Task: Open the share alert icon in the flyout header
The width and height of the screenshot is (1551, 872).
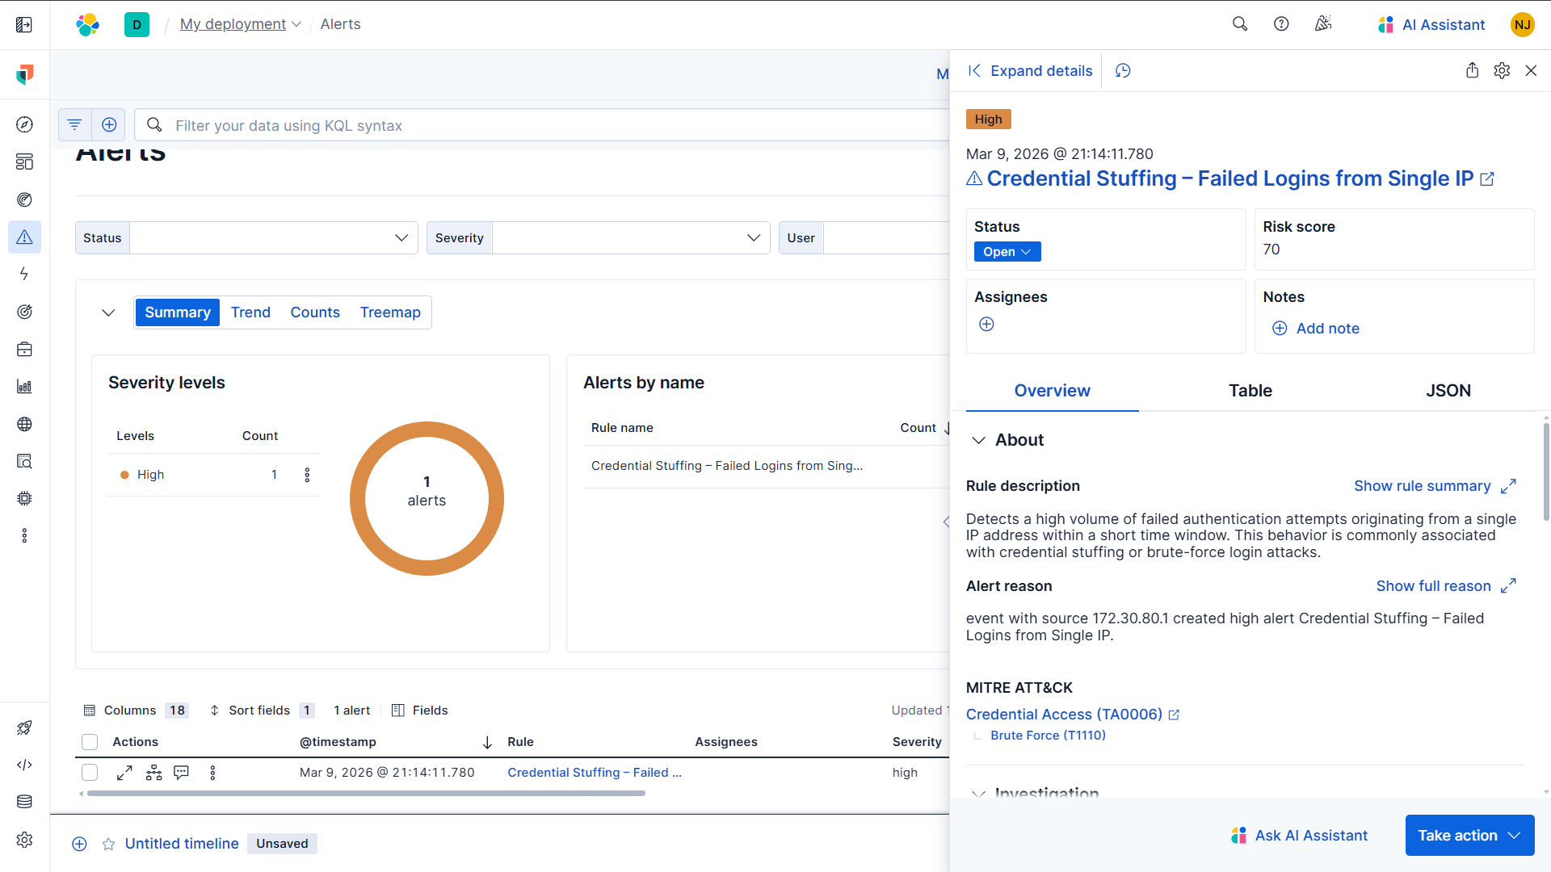Action: click(1472, 71)
